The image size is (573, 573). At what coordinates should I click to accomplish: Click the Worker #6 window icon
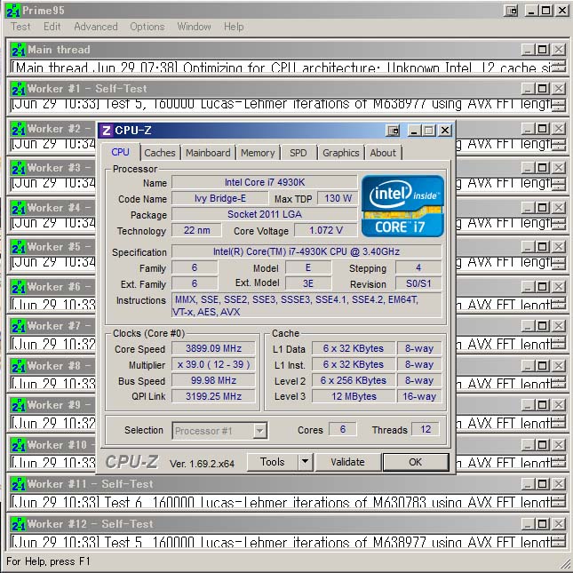pos(18,287)
